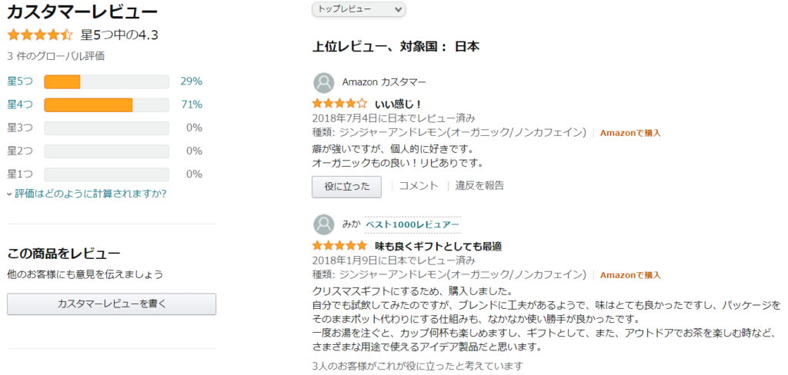Click the 星5つ rating filter link
Viewport: 788px width, 375px height.
point(20,81)
